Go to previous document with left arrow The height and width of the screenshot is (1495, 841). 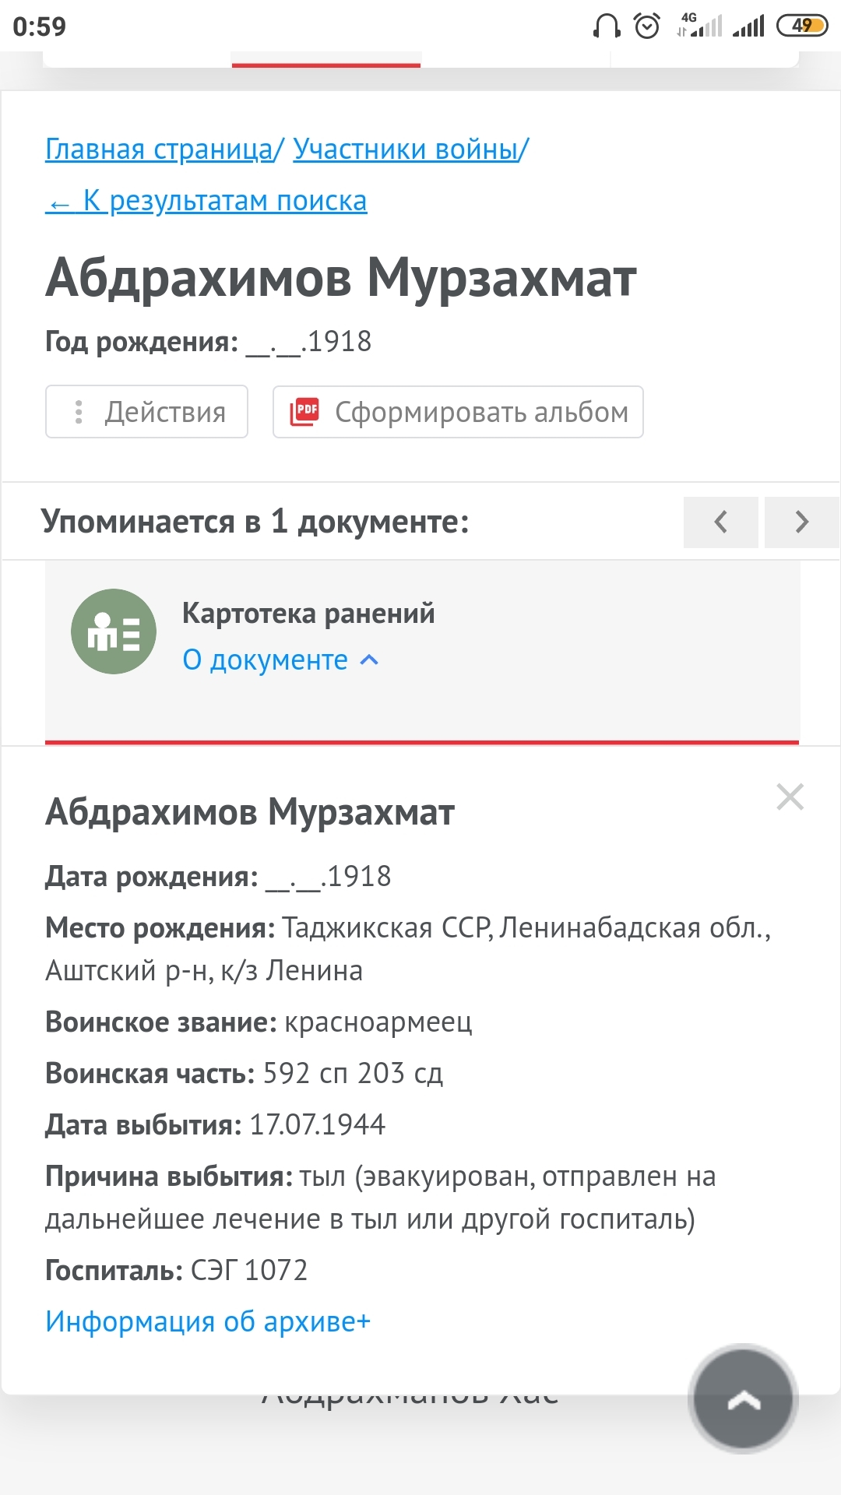point(721,522)
